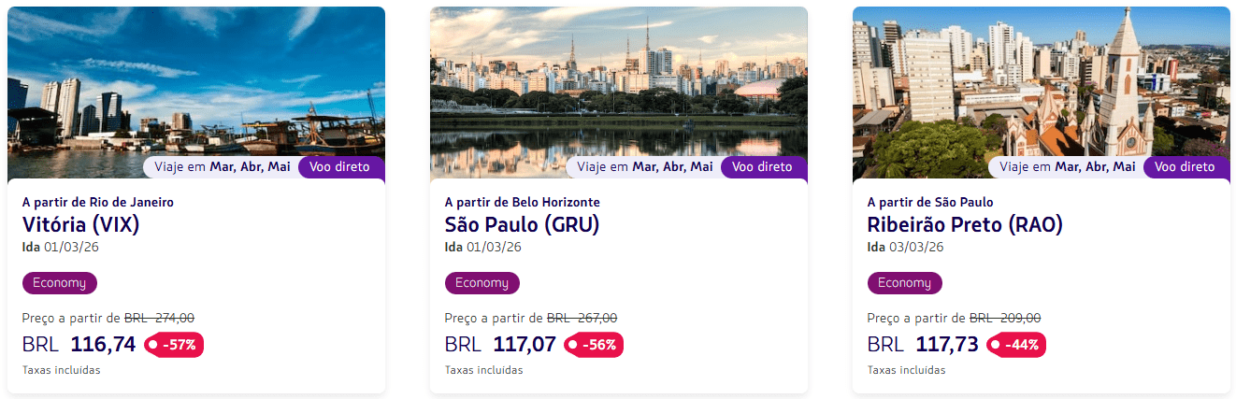This screenshot has width=1236, height=399.
Task: Open the Vitória harbor photo
Action: 196,84
